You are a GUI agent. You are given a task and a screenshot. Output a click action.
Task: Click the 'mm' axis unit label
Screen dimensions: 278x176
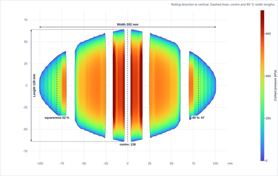click(x=230, y=163)
